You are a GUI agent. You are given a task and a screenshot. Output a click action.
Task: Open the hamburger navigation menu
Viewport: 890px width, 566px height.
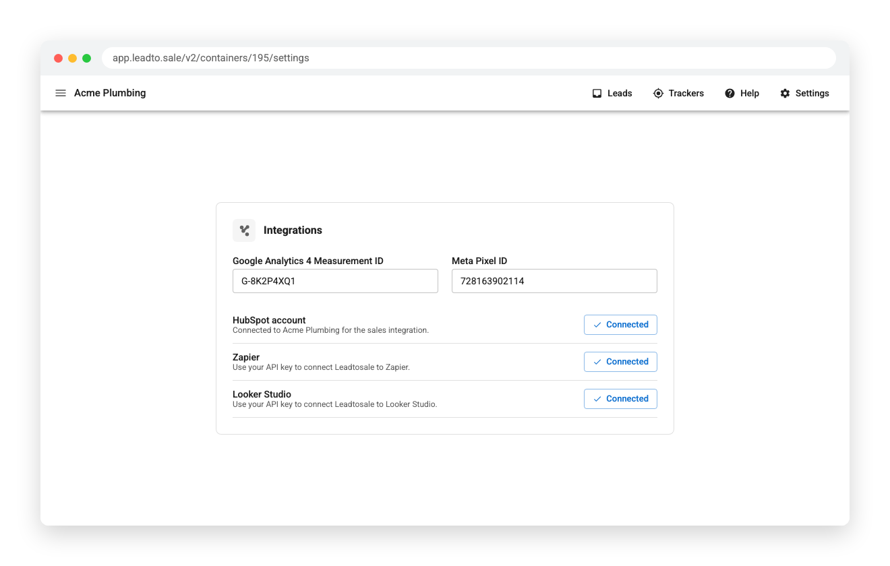(x=61, y=93)
